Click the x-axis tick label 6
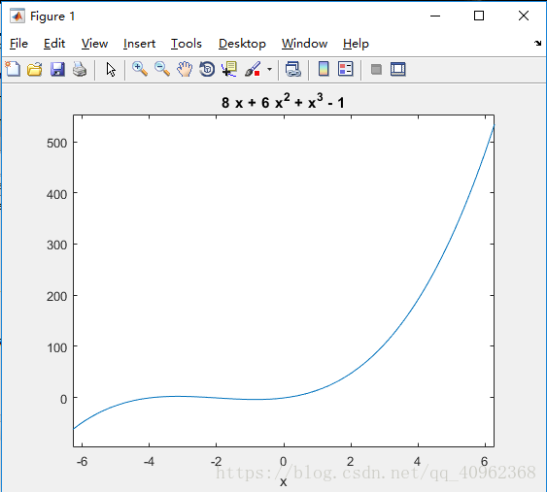 coord(484,462)
